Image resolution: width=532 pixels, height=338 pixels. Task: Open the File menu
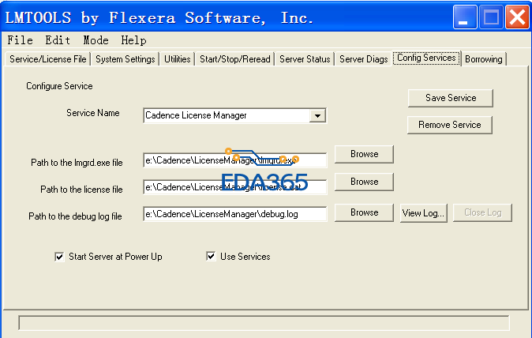[20, 40]
